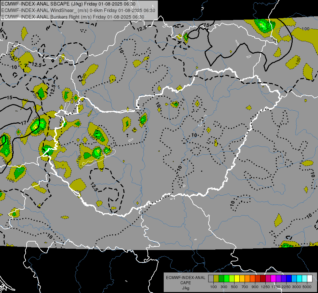Image resolution: width=318 pixels, height=293 pixels.
Task: Select the grey legend swatch below 100
Action: (x=211, y=278)
